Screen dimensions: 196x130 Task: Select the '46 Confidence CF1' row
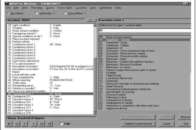(50, 96)
